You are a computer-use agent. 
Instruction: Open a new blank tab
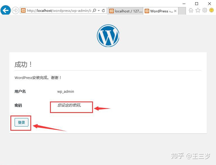[182, 11]
